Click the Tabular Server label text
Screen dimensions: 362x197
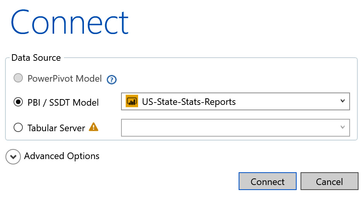pos(56,128)
